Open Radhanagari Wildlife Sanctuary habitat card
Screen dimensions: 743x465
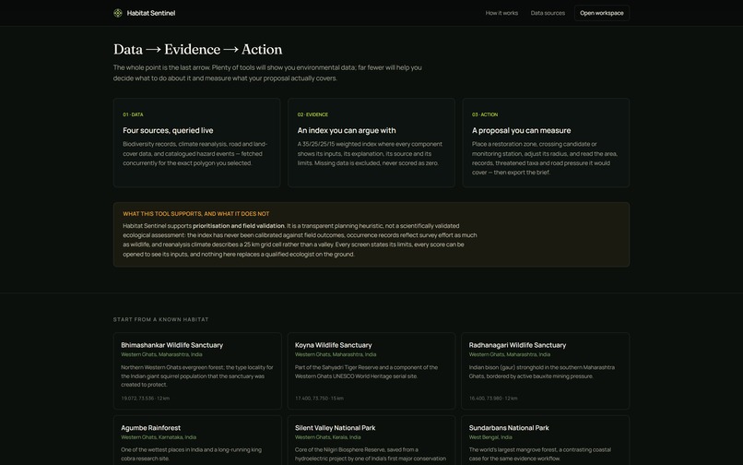546,371
